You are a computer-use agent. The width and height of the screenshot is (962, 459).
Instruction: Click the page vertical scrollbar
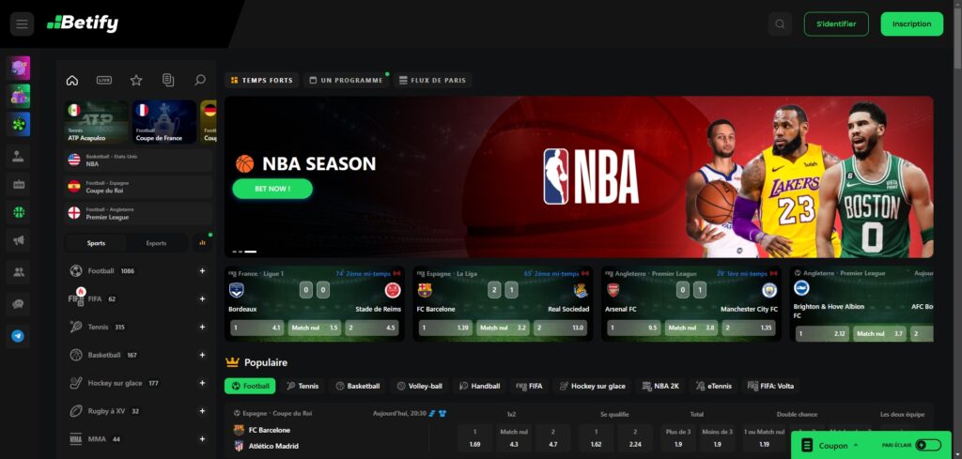[957, 229]
